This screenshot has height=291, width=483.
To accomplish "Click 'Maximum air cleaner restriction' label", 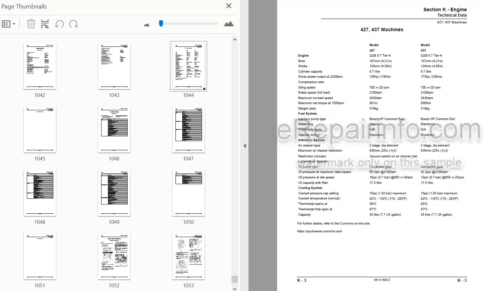I will point(320,151).
